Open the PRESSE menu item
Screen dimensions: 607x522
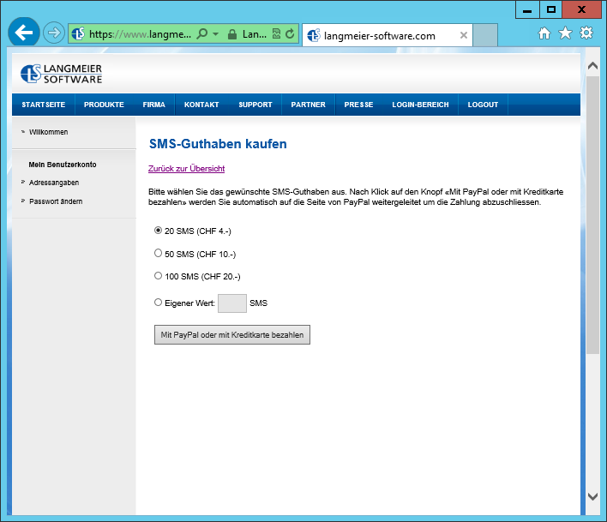tap(359, 105)
